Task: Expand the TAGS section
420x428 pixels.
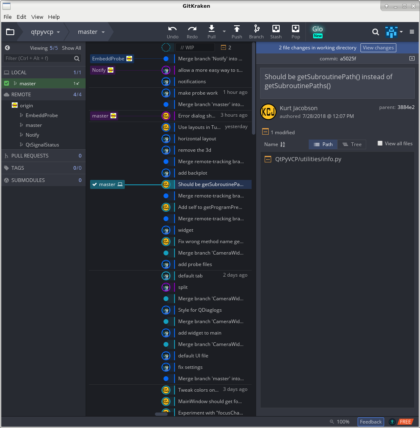Action: coord(43,168)
